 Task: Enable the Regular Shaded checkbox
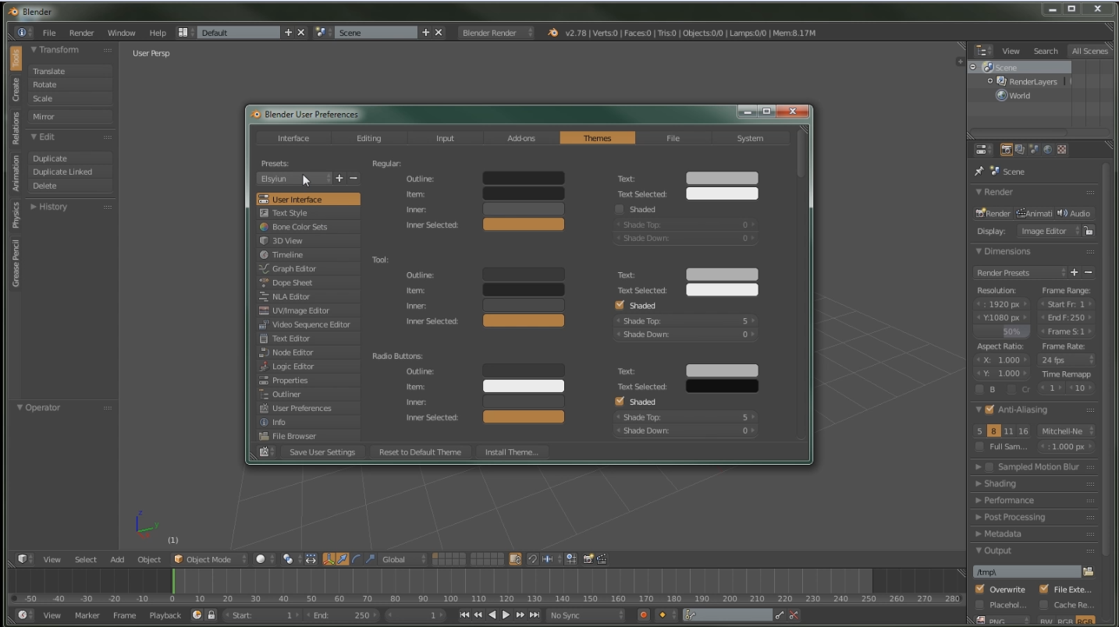620,209
